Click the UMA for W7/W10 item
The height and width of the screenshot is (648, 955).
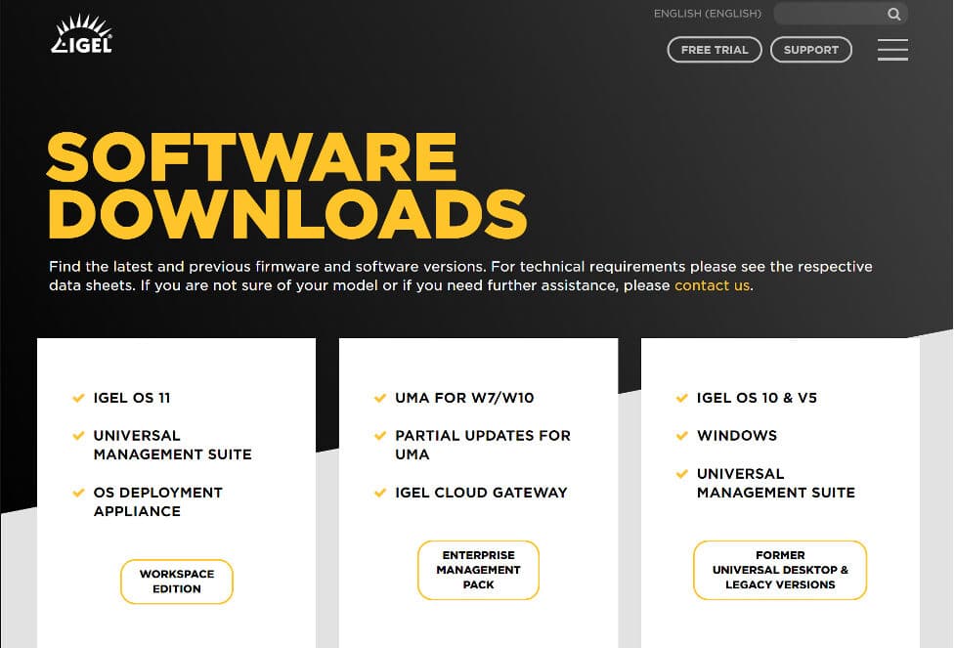pyautogui.click(x=464, y=398)
